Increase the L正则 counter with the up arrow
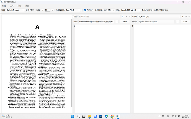191x119 pixels. tap(127, 17)
